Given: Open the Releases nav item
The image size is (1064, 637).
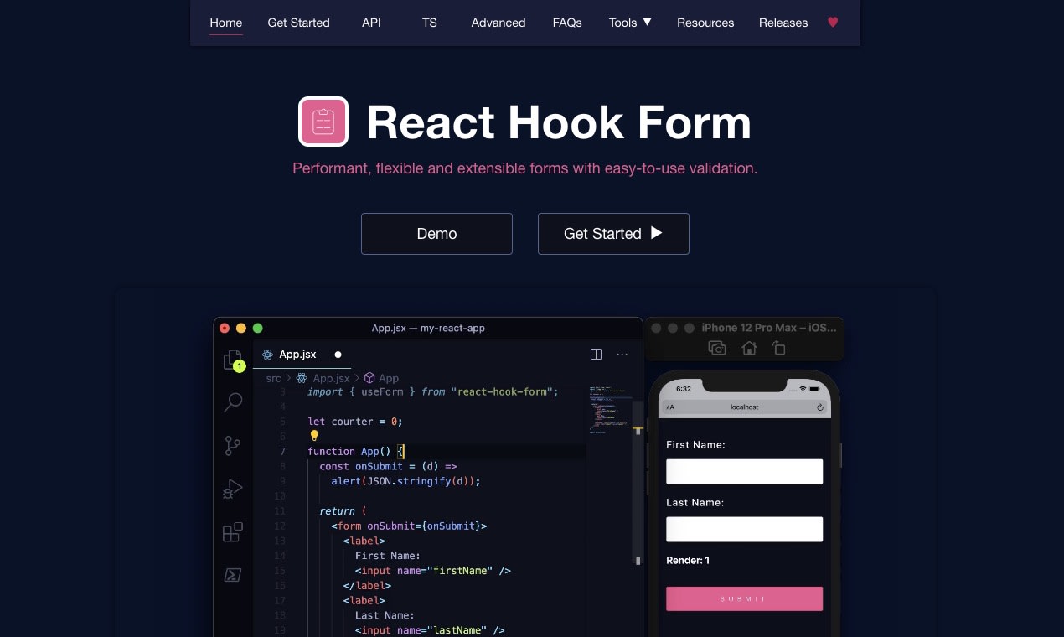Looking at the screenshot, I should [x=783, y=23].
